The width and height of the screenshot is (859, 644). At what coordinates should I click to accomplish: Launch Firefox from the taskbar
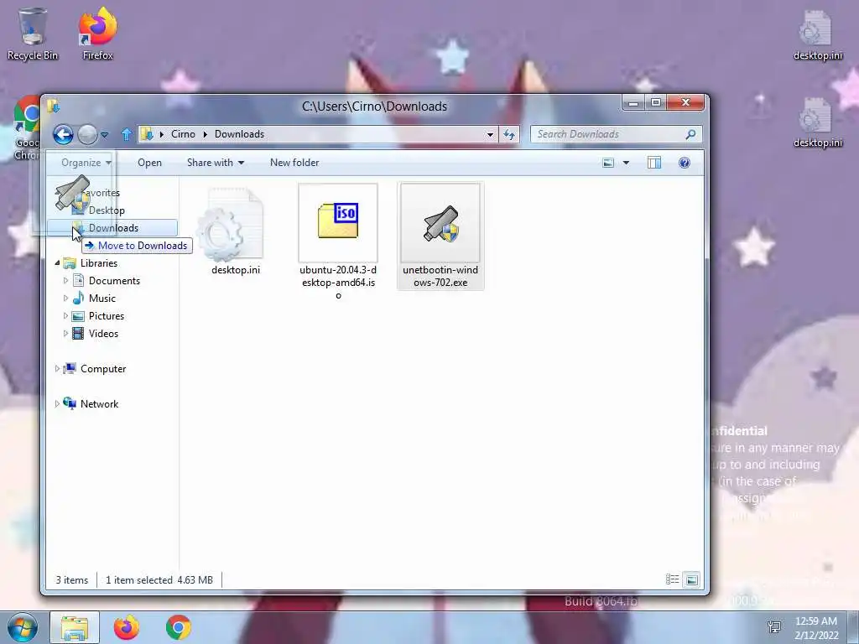pos(127,627)
